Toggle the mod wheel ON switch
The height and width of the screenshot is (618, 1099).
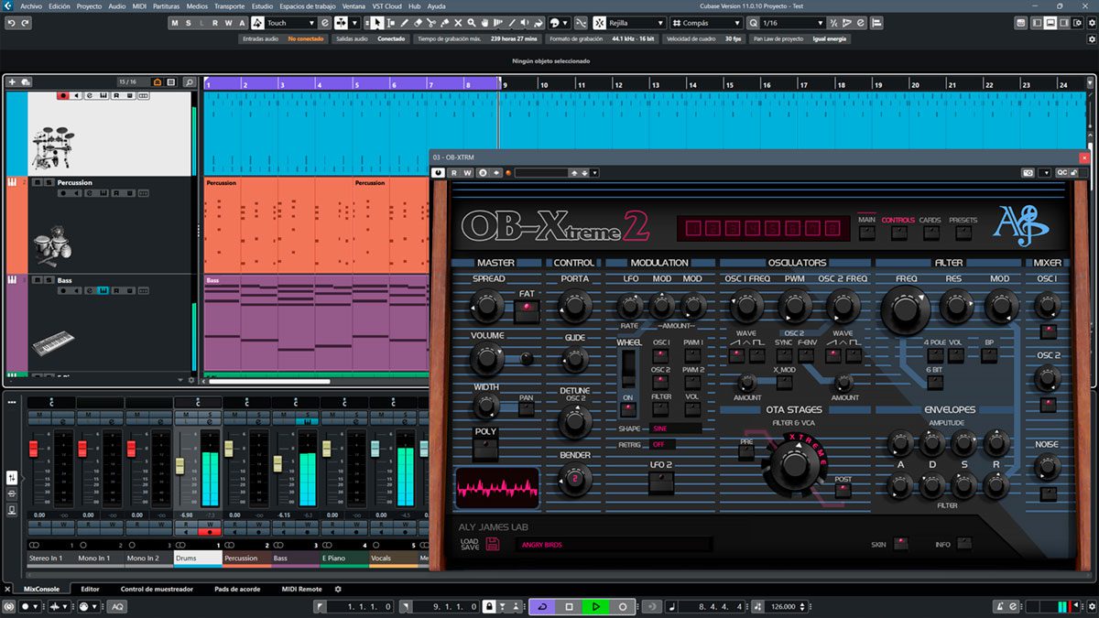(x=627, y=409)
